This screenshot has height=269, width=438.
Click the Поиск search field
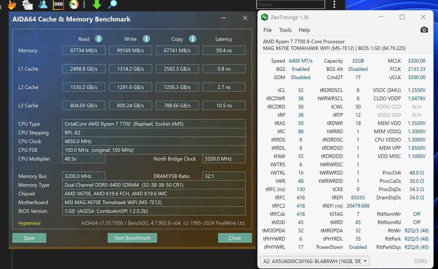tap(290, 4)
